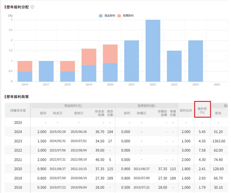
Task: Click the info icon beside 歷年股利分配
Action: pos(32,7)
